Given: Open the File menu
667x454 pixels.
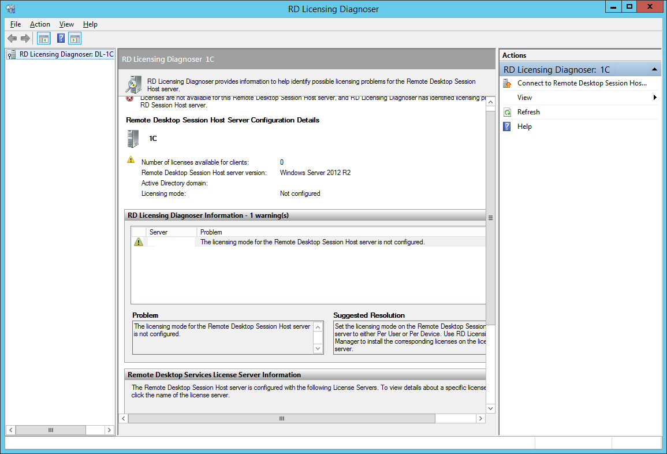Looking at the screenshot, I should [x=16, y=24].
